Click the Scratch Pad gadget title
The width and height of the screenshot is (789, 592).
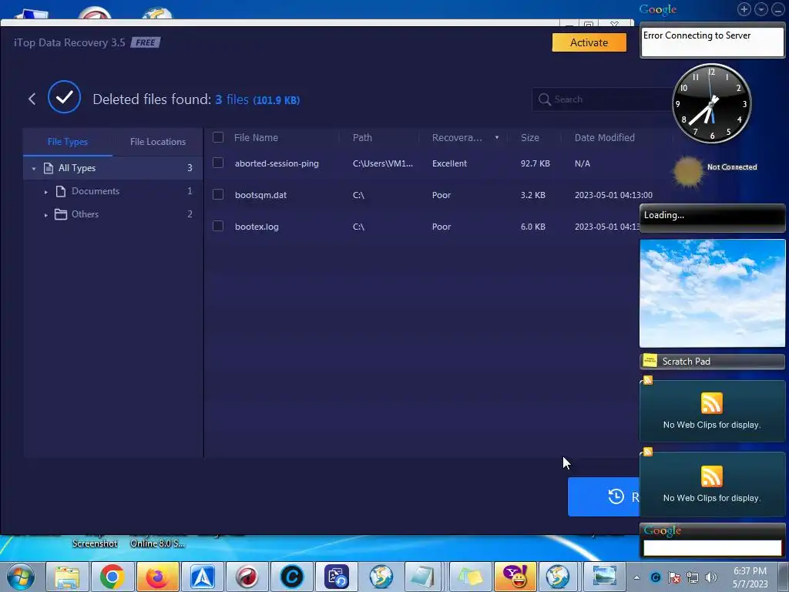[686, 362]
